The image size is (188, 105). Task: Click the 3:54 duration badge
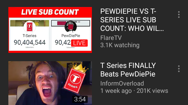pyautogui.click(x=80, y=99)
